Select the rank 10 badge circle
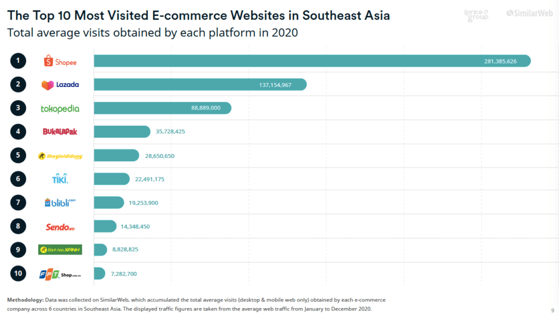559x318 pixels. click(x=17, y=273)
